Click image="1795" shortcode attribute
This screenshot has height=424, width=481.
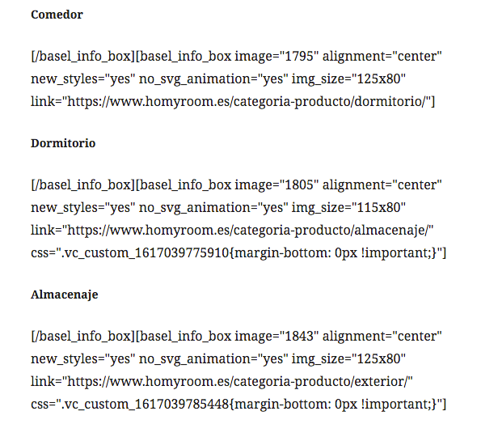point(276,56)
